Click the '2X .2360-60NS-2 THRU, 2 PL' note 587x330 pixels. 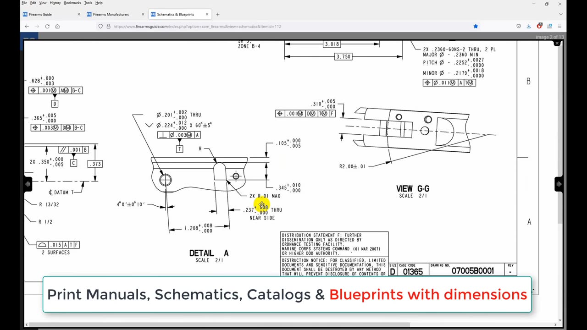point(459,49)
